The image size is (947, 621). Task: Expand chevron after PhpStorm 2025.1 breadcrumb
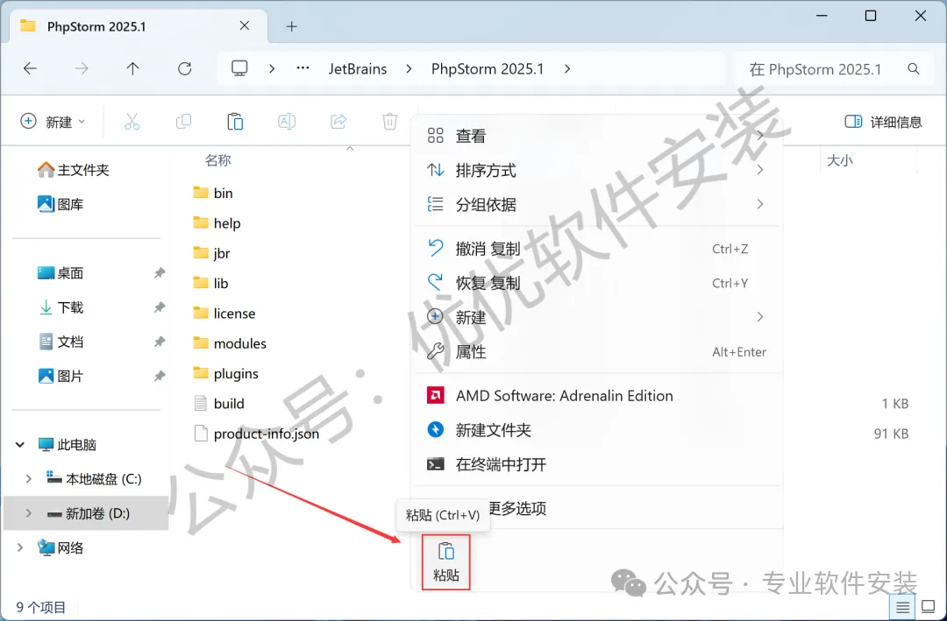pos(567,69)
